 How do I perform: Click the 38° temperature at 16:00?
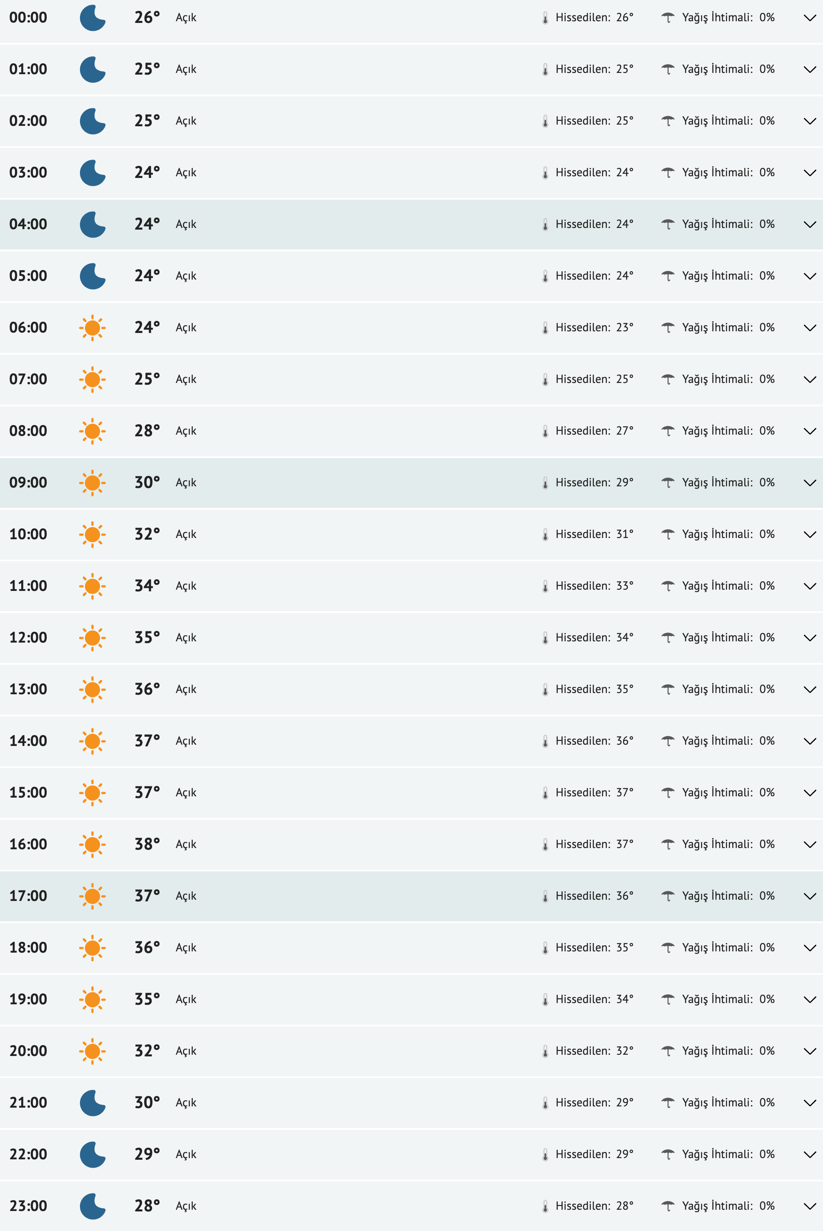pyautogui.click(x=147, y=844)
